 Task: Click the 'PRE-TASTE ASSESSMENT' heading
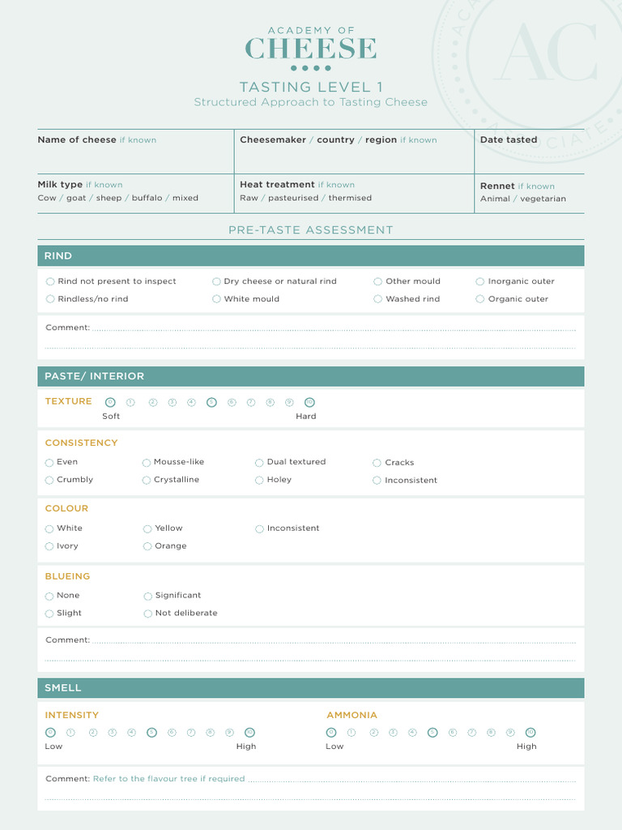[x=311, y=230]
